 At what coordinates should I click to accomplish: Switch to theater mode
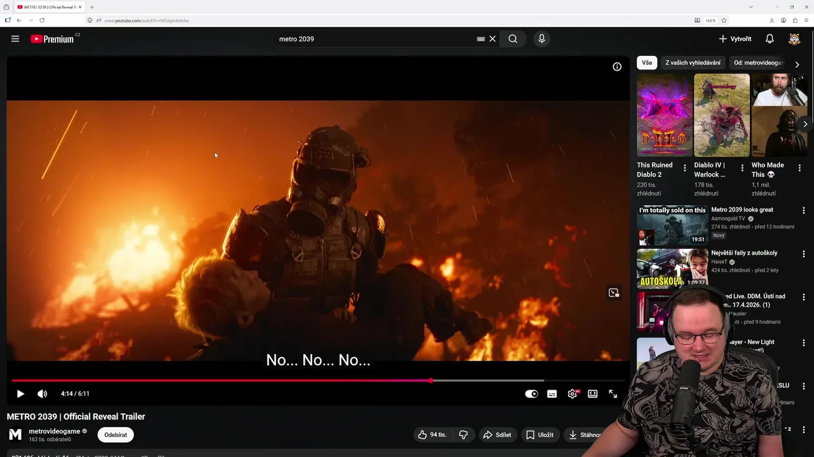tap(593, 394)
